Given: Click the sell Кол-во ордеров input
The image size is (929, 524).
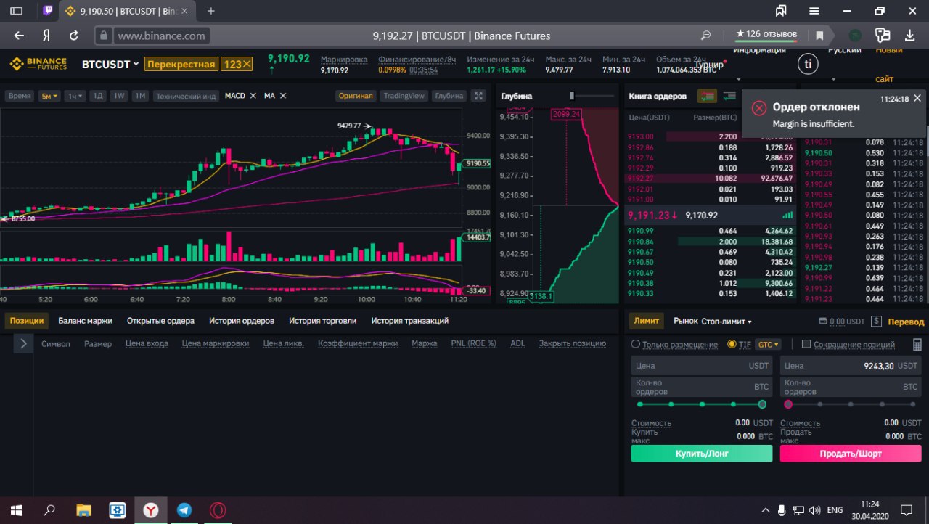Looking at the screenshot, I should click(x=851, y=387).
